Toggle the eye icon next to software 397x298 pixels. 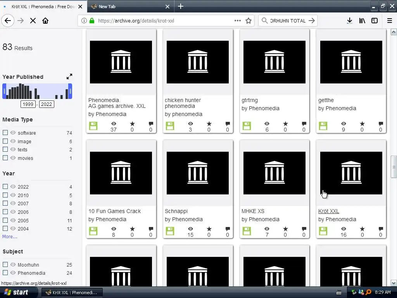[13, 133]
